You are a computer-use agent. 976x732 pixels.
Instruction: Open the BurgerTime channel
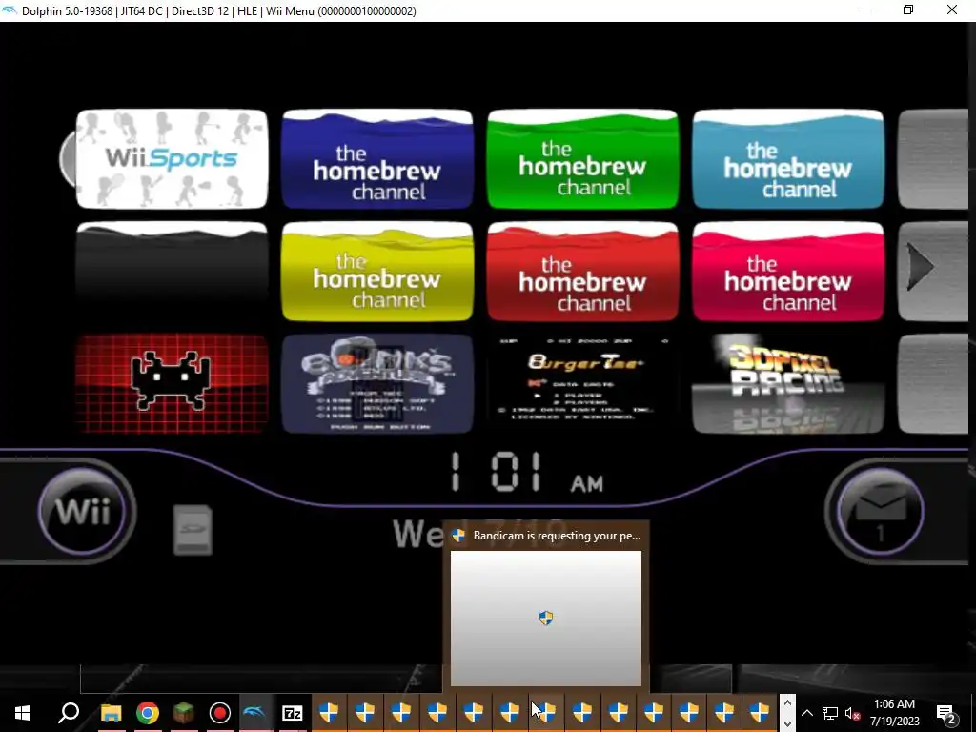point(582,383)
